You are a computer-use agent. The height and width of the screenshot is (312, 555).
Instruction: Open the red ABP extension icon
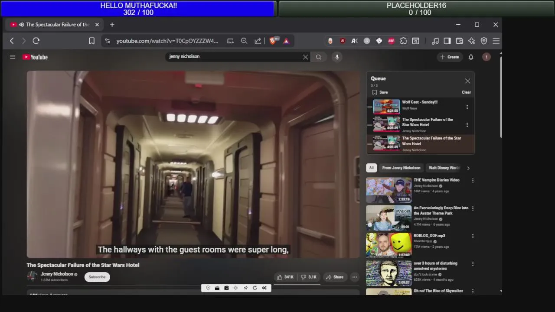pyautogui.click(x=391, y=41)
